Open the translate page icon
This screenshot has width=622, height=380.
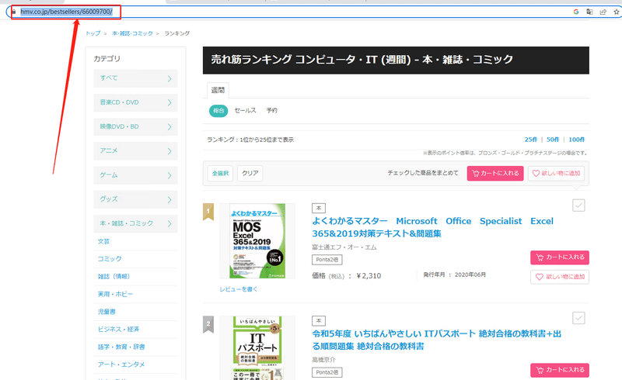pyautogui.click(x=589, y=12)
